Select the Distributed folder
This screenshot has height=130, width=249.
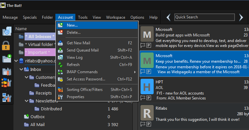51,109
